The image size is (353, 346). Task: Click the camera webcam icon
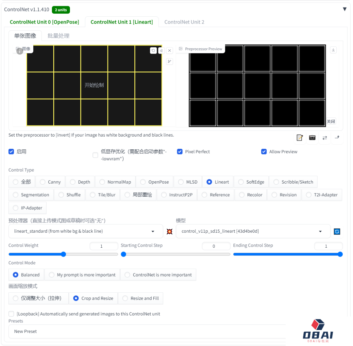[312, 138]
